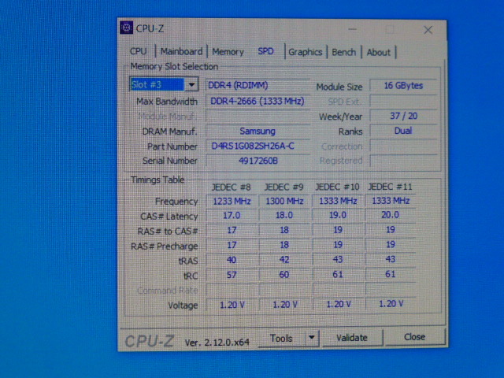Image resolution: width=504 pixels, height=378 pixels.
Task: Click the tRAS value 42
Action: click(x=284, y=259)
